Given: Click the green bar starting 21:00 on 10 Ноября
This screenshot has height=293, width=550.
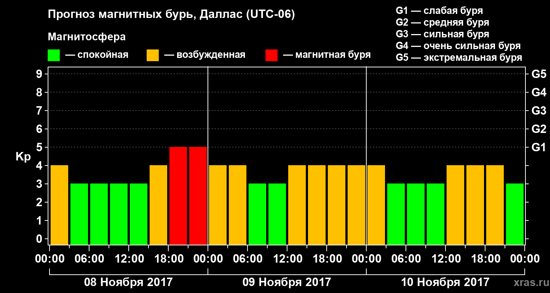Looking at the screenshot, I should coord(515,214).
